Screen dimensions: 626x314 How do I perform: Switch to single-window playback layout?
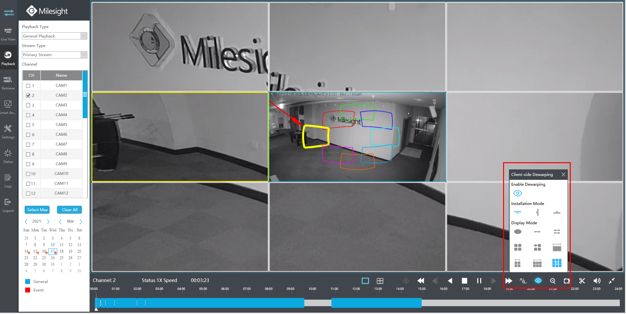[x=365, y=281]
